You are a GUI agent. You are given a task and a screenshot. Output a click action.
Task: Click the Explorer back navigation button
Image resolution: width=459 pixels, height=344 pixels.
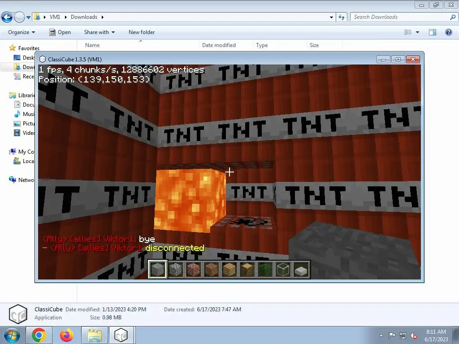[x=7, y=17]
